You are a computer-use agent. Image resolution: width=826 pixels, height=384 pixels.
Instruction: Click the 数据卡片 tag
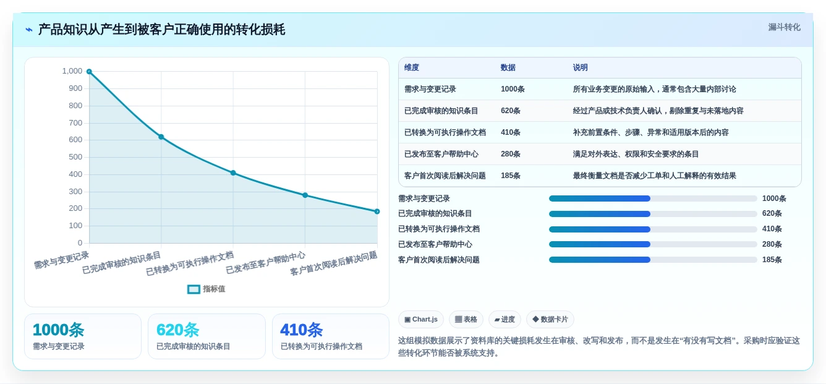coord(550,319)
